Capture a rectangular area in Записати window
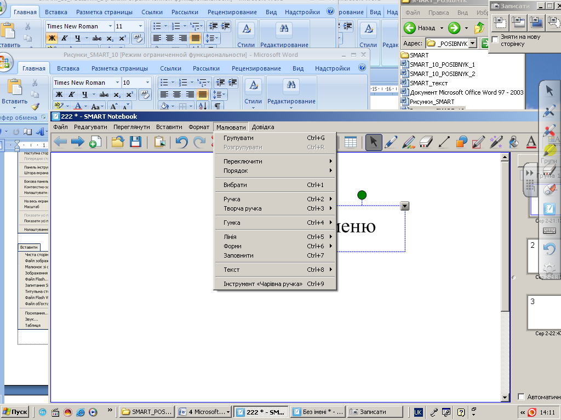Viewport: 561px width, 420px height. pyautogui.click(x=500, y=22)
